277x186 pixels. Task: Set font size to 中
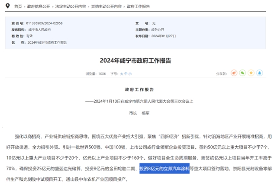click(126, 74)
